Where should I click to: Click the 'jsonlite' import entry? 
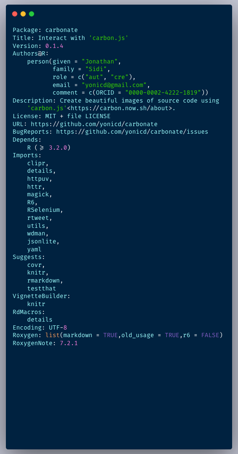pos(42,241)
